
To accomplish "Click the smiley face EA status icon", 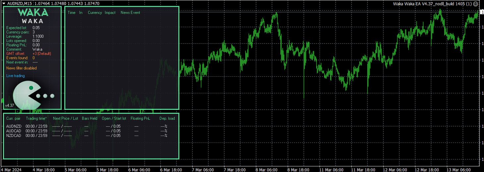I will (x=475, y=4).
